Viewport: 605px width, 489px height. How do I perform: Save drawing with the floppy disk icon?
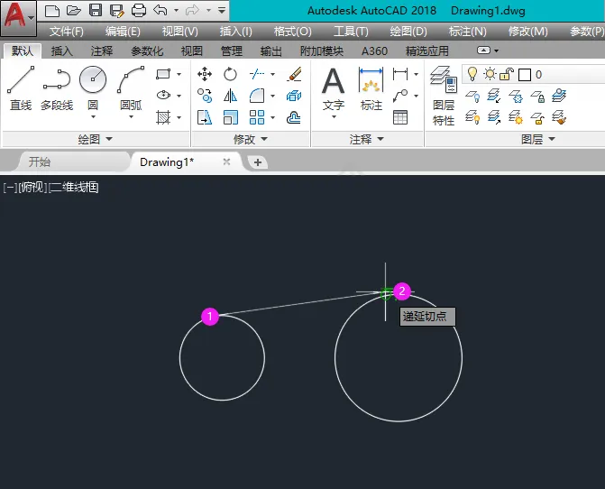click(x=96, y=11)
